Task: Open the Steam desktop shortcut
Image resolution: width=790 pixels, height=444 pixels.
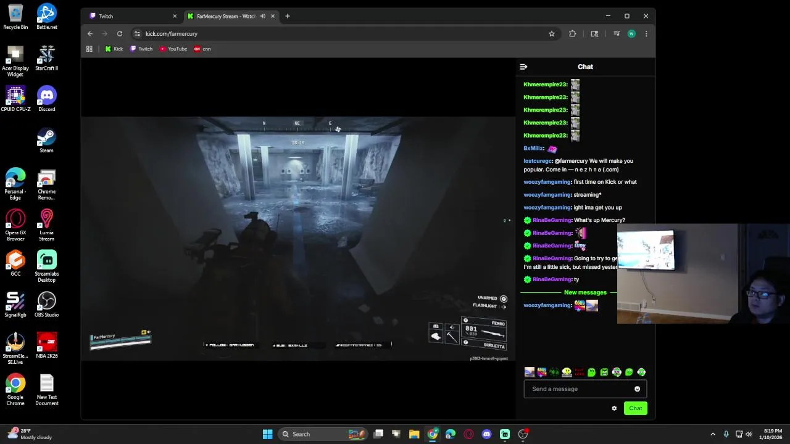Action: (x=46, y=140)
